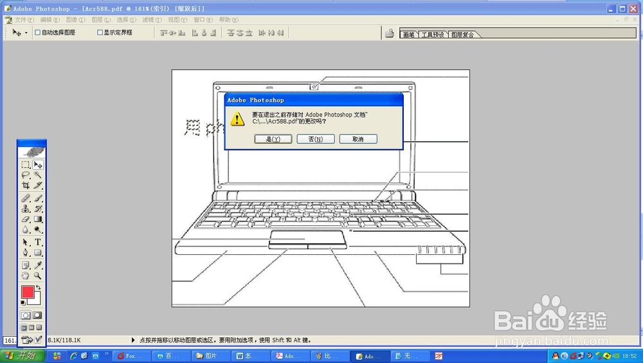Reset to default foreground and background colors
This screenshot has width=643, height=363.
coord(23,303)
